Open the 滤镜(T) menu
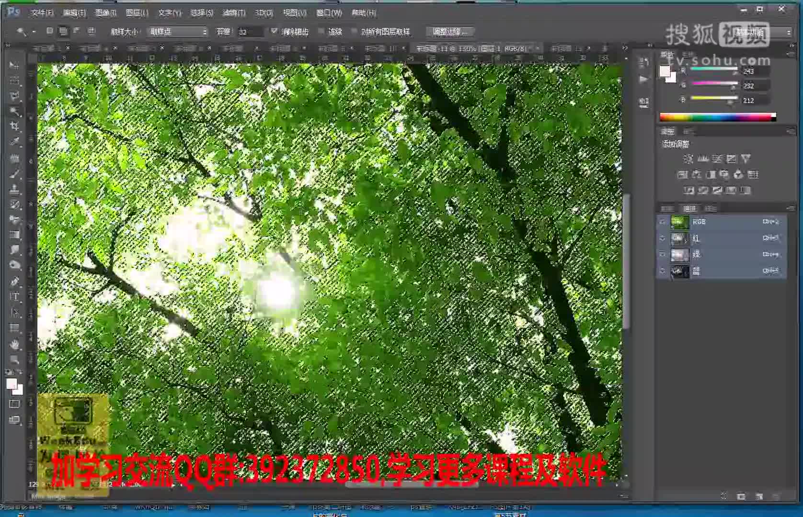The height and width of the screenshot is (517, 803). pos(234,12)
